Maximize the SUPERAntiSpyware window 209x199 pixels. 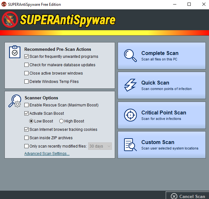(x=189, y=4)
